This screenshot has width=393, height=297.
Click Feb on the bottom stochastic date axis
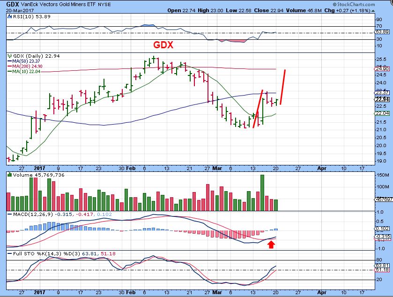click(x=131, y=292)
